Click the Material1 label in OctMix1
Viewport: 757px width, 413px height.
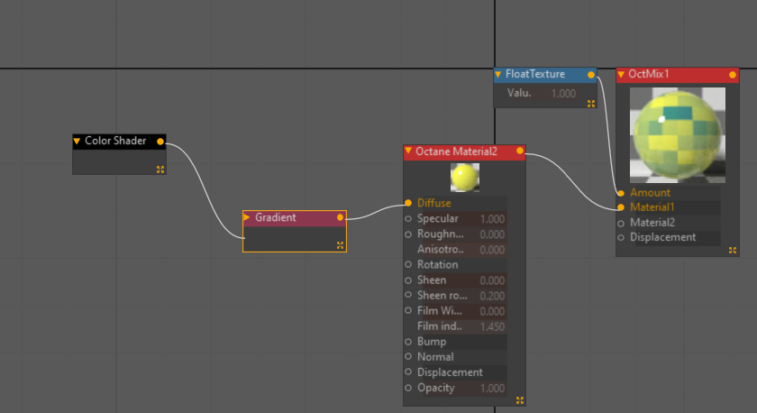click(x=652, y=207)
